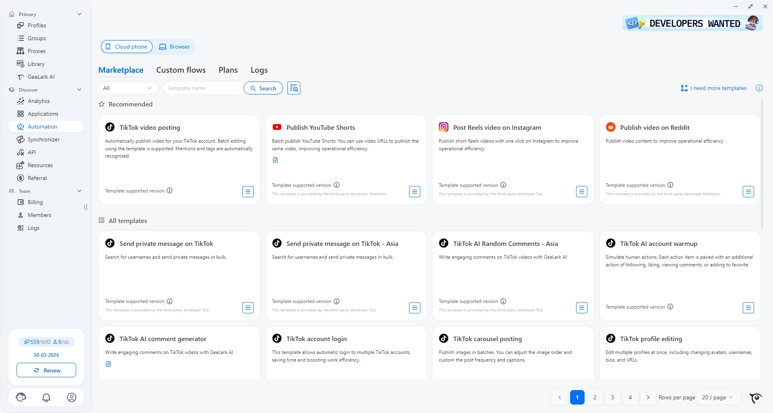Switch to the Custom flows tab
Viewport: 773px width, 413px height.
(x=181, y=70)
